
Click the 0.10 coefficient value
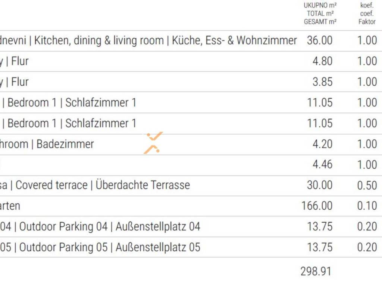[x=367, y=206]
